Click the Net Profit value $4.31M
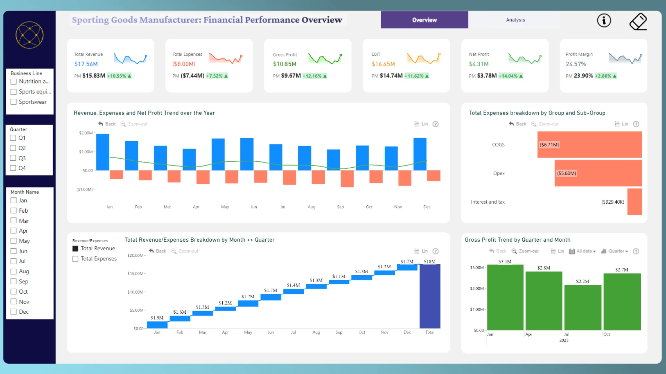Viewport: 666px width, 374px height. click(479, 64)
